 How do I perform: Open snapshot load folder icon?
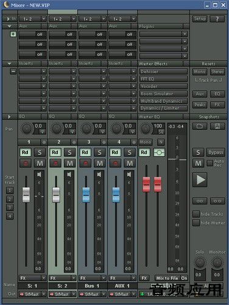tap(200, 126)
